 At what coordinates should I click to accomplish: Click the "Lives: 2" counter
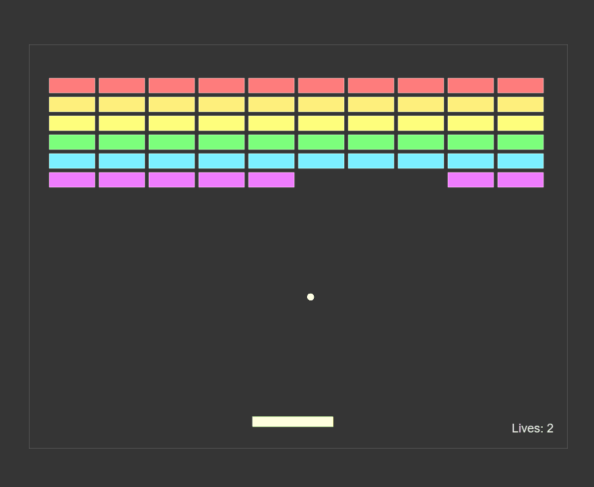click(x=532, y=428)
